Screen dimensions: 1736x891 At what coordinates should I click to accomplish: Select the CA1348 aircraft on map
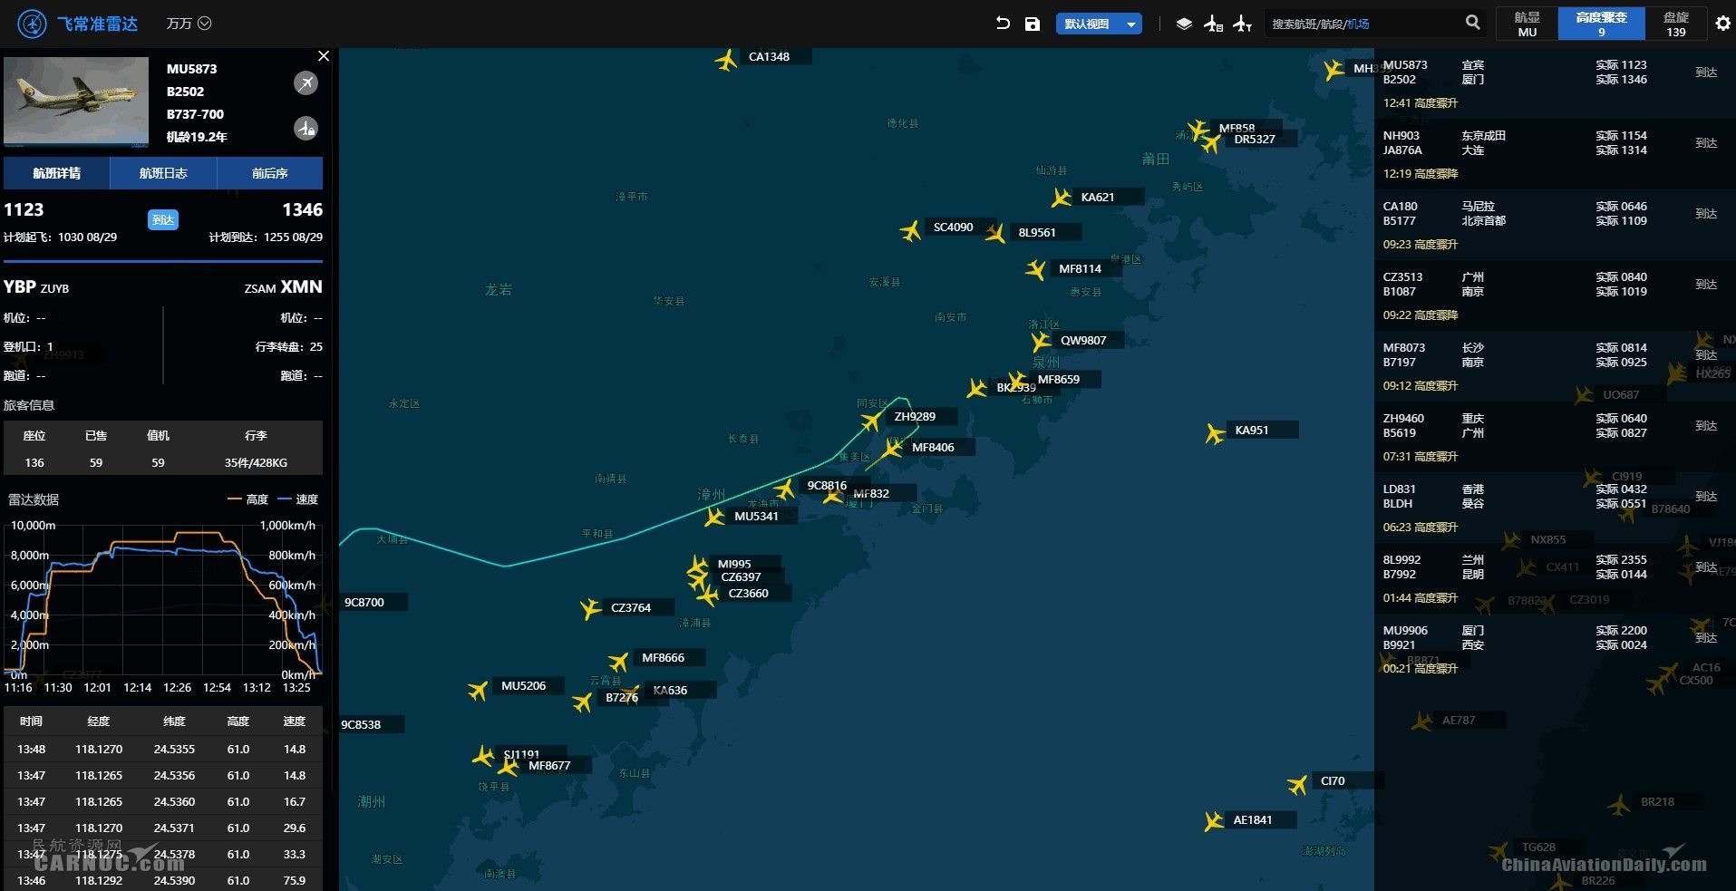pyautogui.click(x=726, y=60)
